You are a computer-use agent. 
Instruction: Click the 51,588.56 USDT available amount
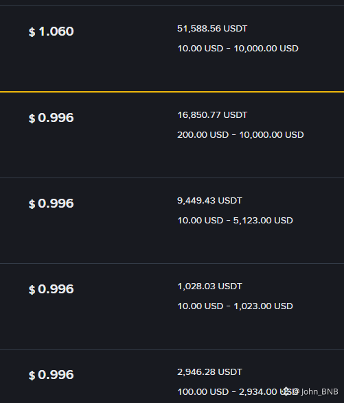212,29
